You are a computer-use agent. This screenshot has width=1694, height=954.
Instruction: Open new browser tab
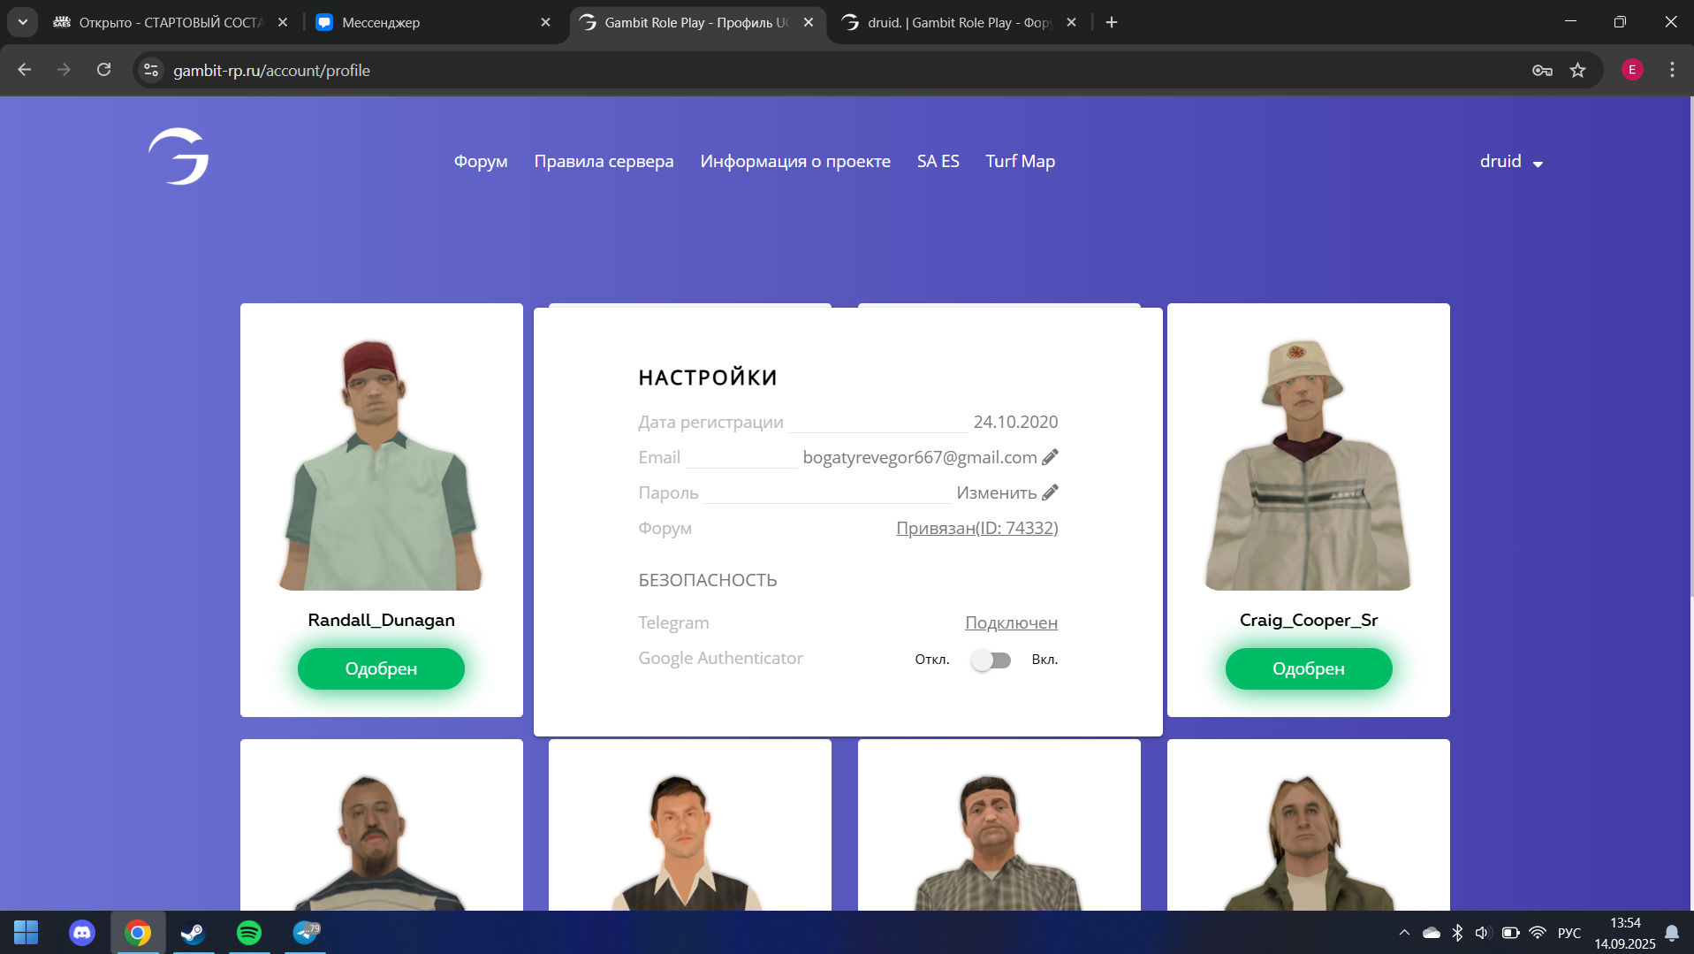click(x=1112, y=22)
